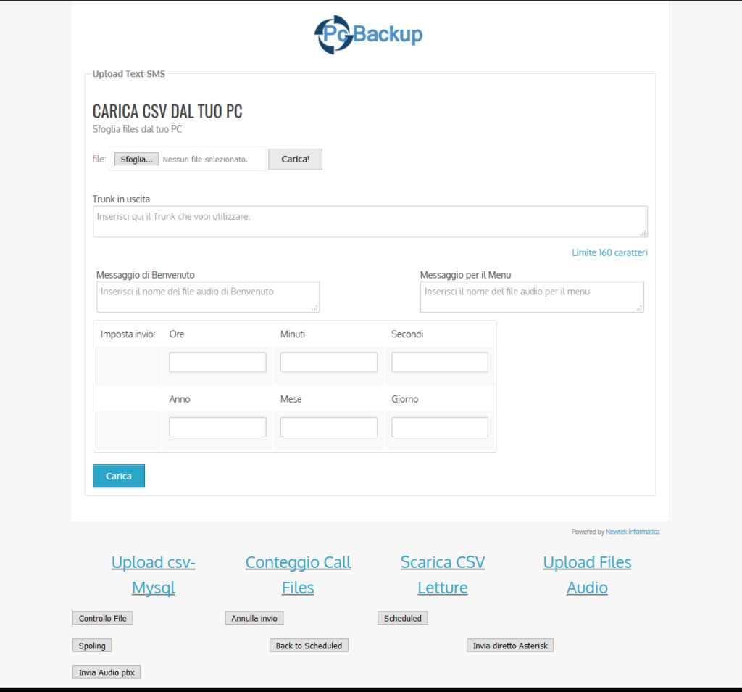The image size is (742, 692).
Task: Click the Spoling button
Action: tap(91, 645)
